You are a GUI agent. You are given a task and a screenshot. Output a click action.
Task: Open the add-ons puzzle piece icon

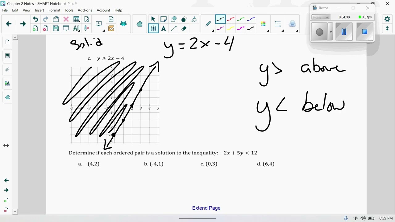(x=139, y=24)
